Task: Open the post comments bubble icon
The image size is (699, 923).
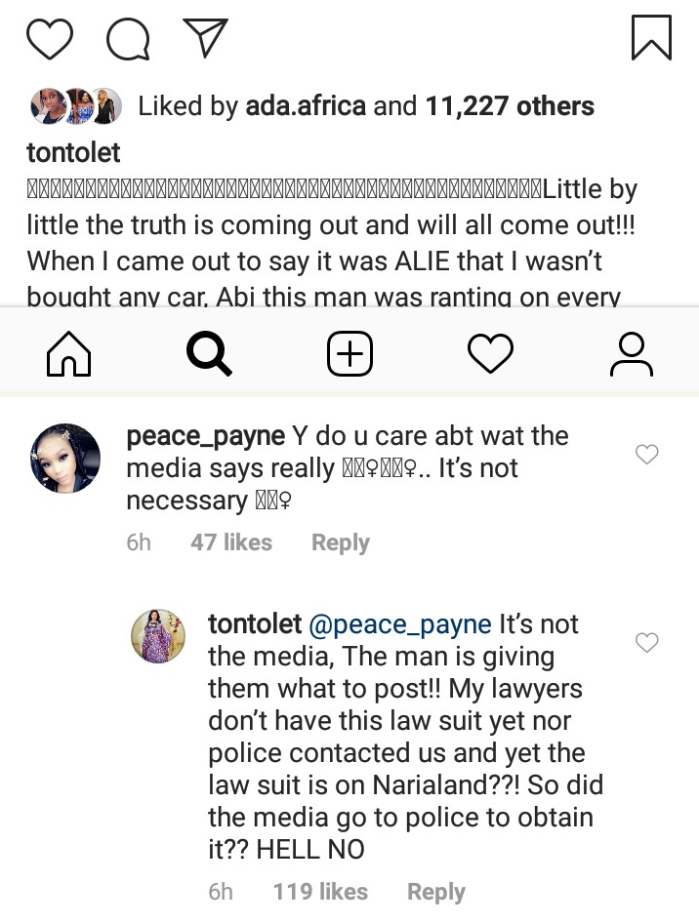Action: [128, 39]
